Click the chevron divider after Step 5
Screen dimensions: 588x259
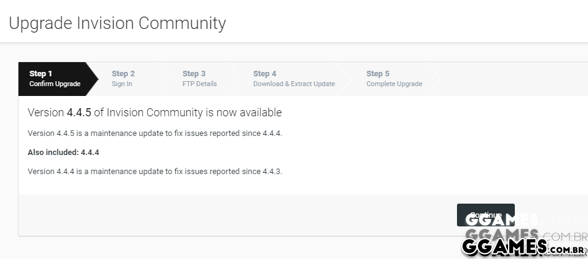436,79
